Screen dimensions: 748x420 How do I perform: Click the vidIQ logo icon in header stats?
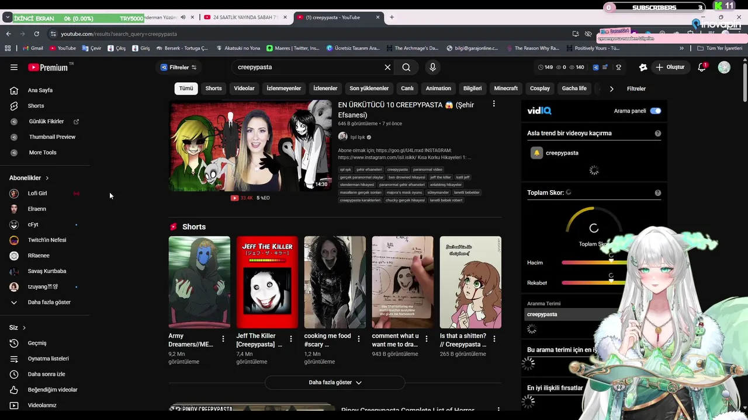pyautogui.click(x=595, y=67)
